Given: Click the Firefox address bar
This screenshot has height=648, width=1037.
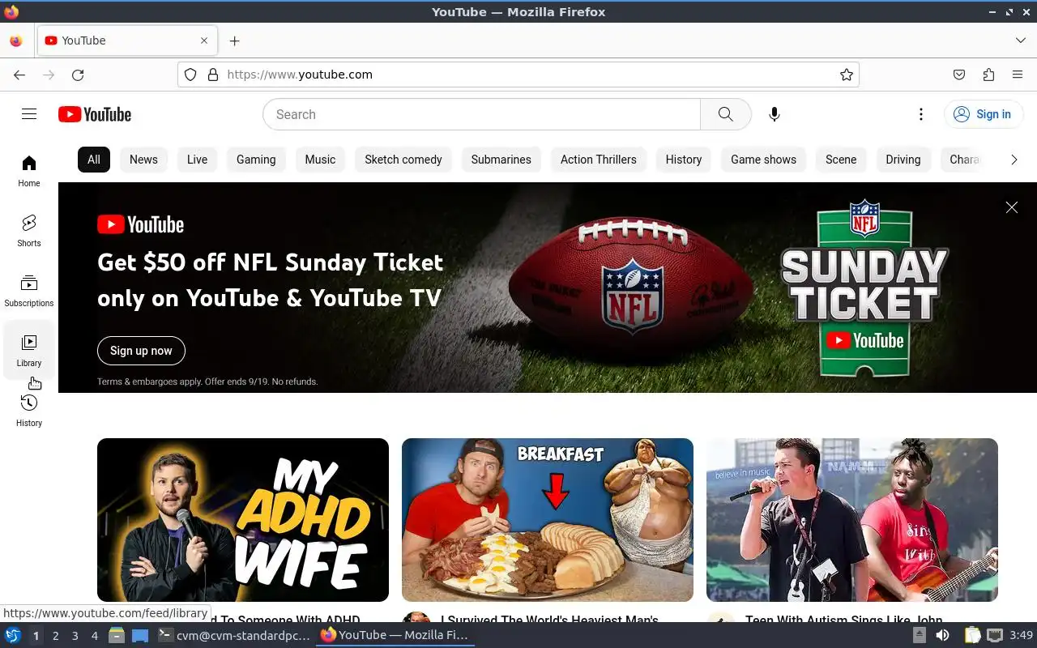Looking at the screenshot, I should click(518, 75).
